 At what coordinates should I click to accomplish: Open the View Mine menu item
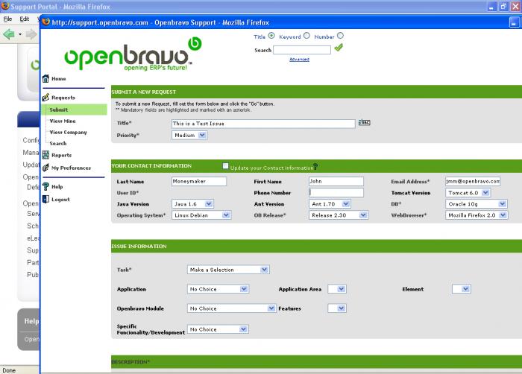63,121
